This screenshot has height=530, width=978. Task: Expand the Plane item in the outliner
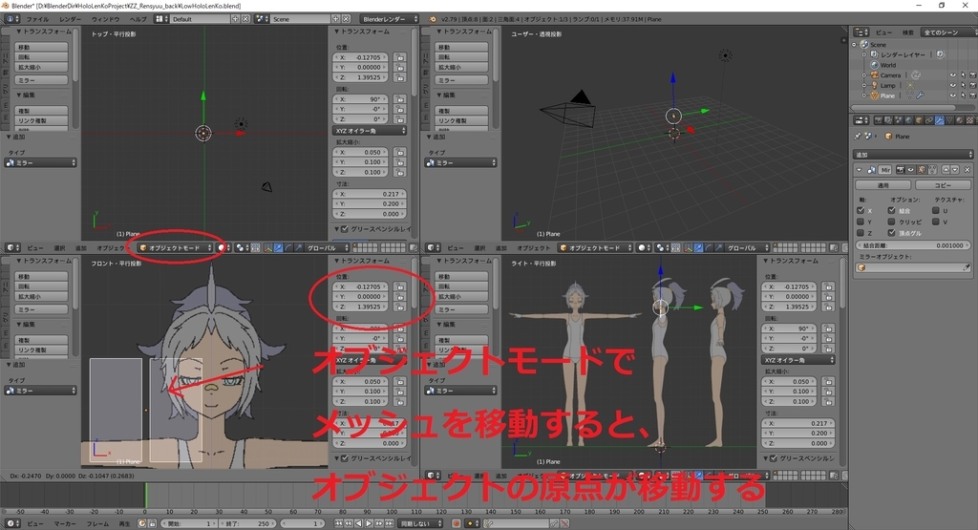click(x=864, y=96)
